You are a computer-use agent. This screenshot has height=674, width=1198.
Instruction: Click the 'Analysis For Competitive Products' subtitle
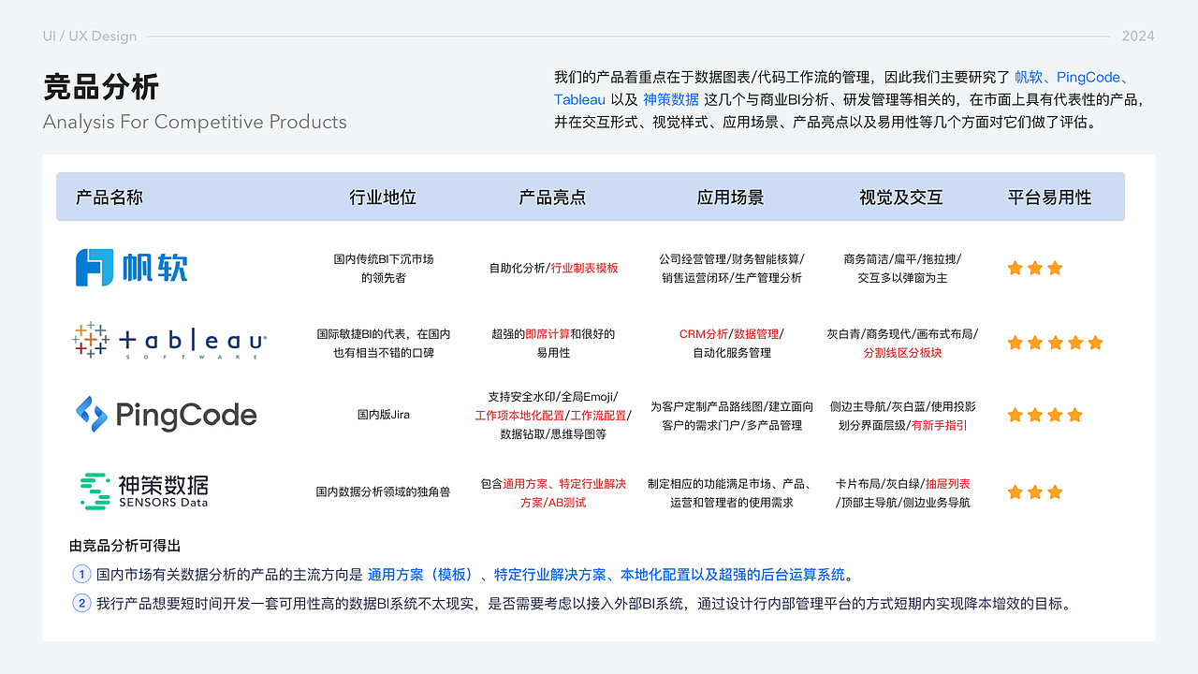pos(195,122)
